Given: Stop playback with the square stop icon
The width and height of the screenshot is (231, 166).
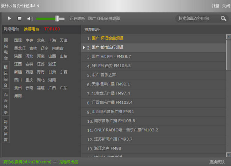Looking at the screenshot, I should (x=20, y=19).
